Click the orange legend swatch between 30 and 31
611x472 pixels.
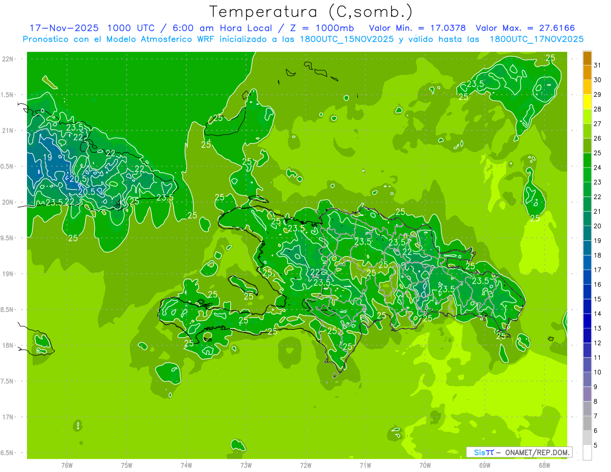pyautogui.click(x=587, y=72)
